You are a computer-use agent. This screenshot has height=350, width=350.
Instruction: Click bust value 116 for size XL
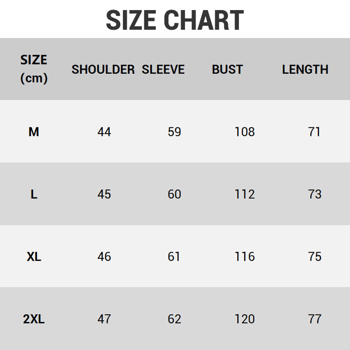tap(245, 257)
